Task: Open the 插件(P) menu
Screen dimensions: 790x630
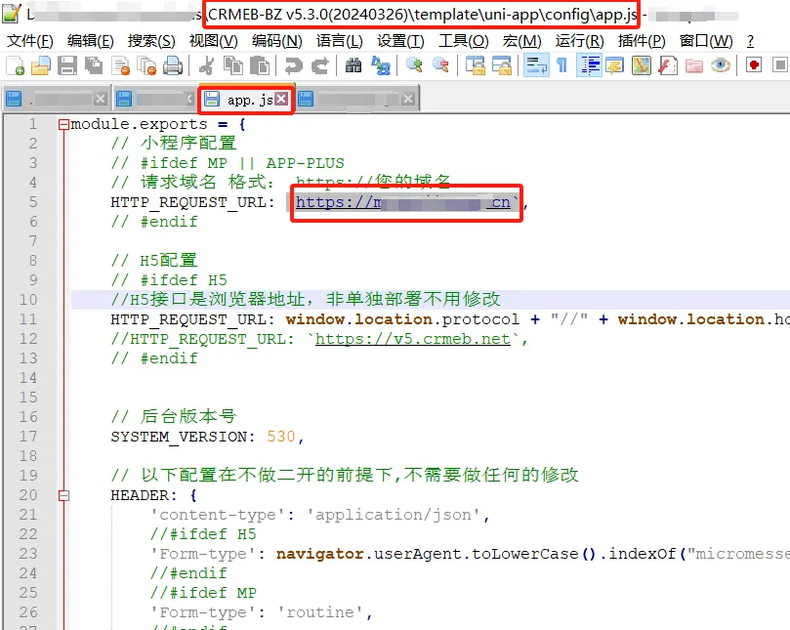Action: click(642, 41)
